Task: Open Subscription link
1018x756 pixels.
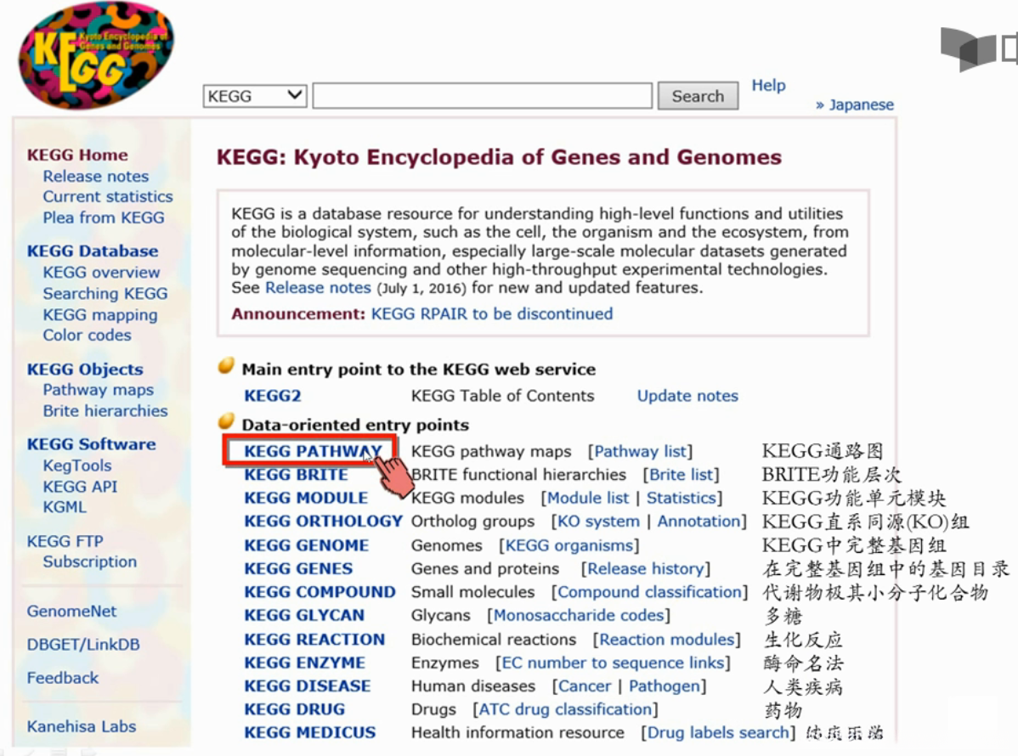Action: tap(89, 561)
